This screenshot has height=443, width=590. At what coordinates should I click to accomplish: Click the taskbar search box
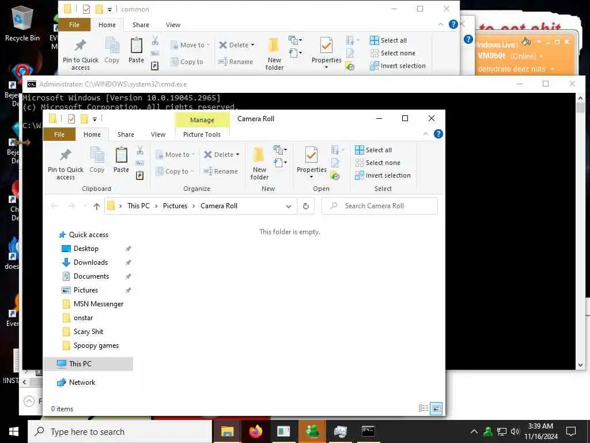click(120, 431)
